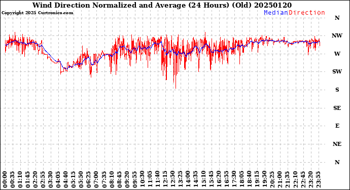Select the S axis label
Image resolution: width=350 pixels, height=190 pixels.
(337, 90)
